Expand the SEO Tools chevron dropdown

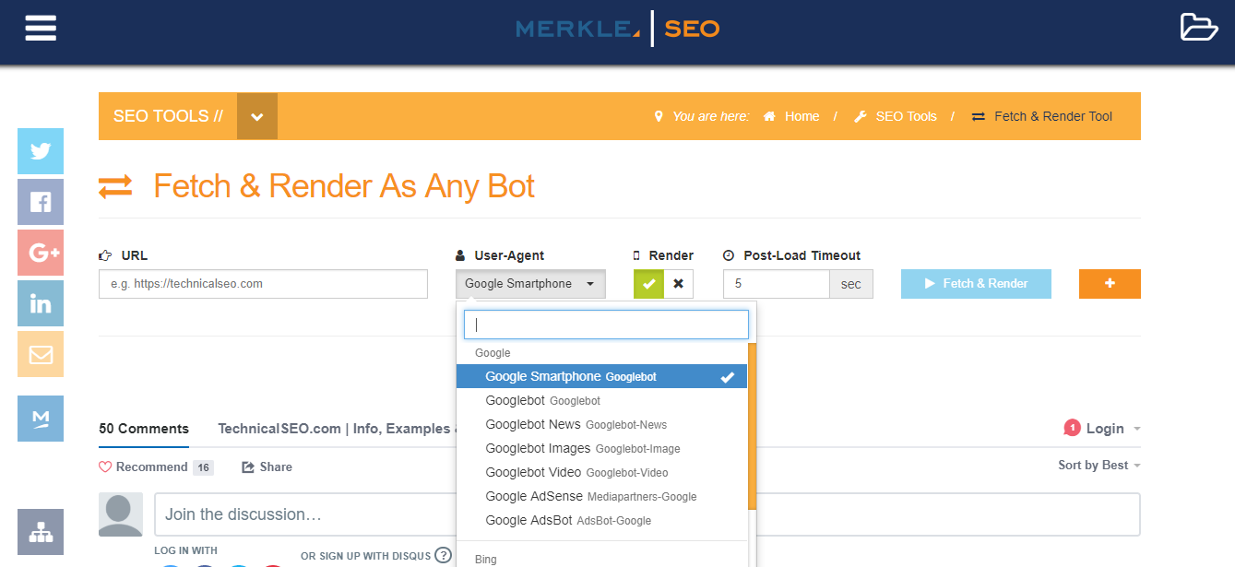click(257, 116)
